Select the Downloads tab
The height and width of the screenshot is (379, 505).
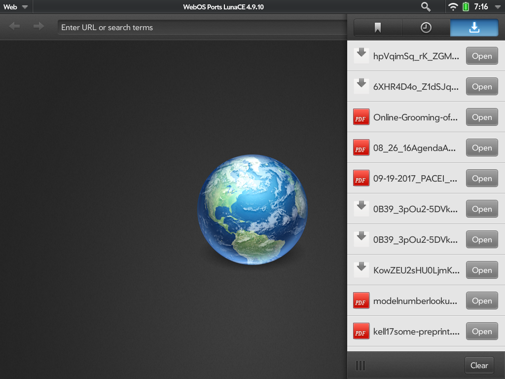[474, 28]
